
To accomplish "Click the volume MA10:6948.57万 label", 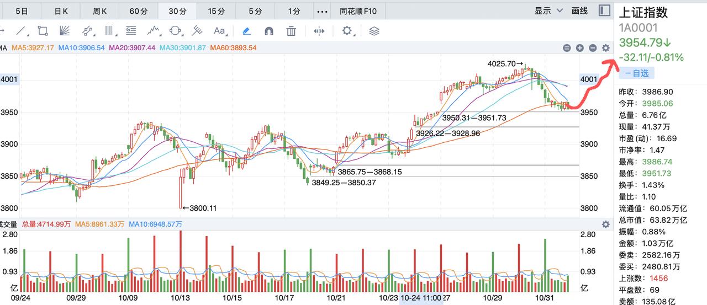I will point(155,224).
